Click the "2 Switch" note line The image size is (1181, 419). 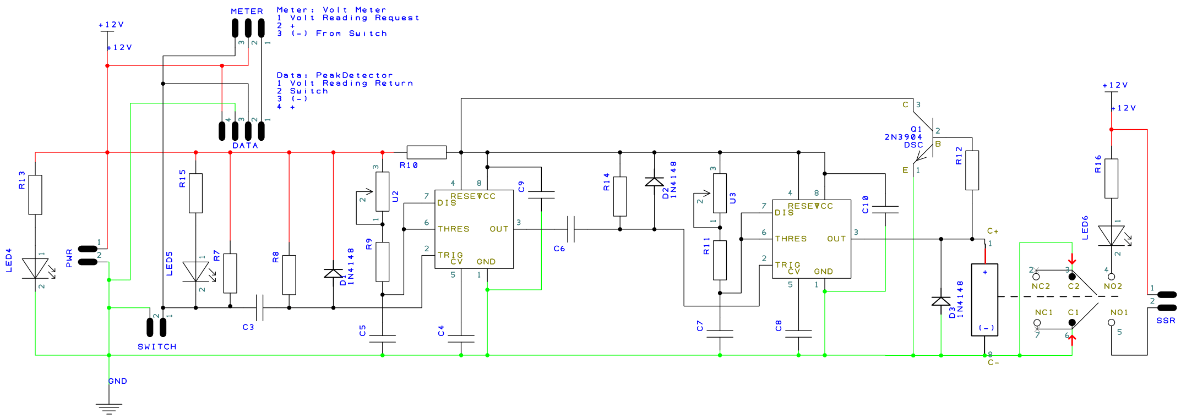[x=302, y=91]
